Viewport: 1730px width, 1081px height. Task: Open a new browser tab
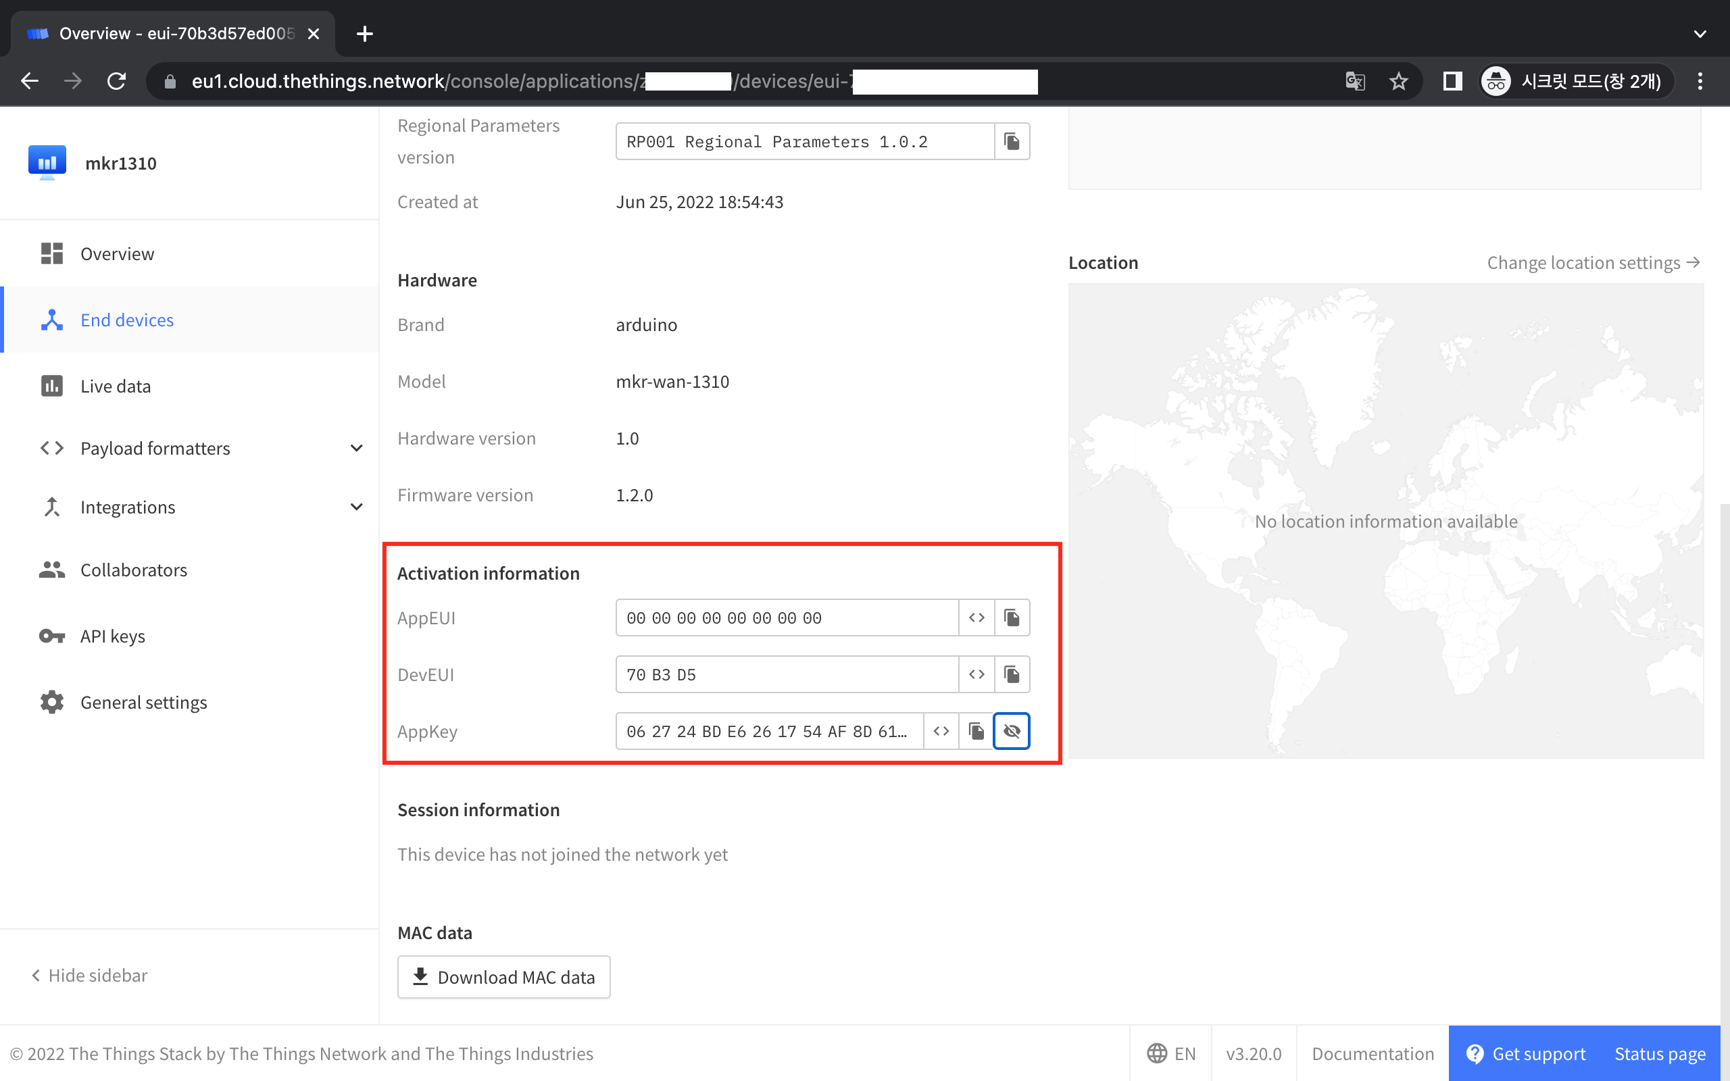365,34
